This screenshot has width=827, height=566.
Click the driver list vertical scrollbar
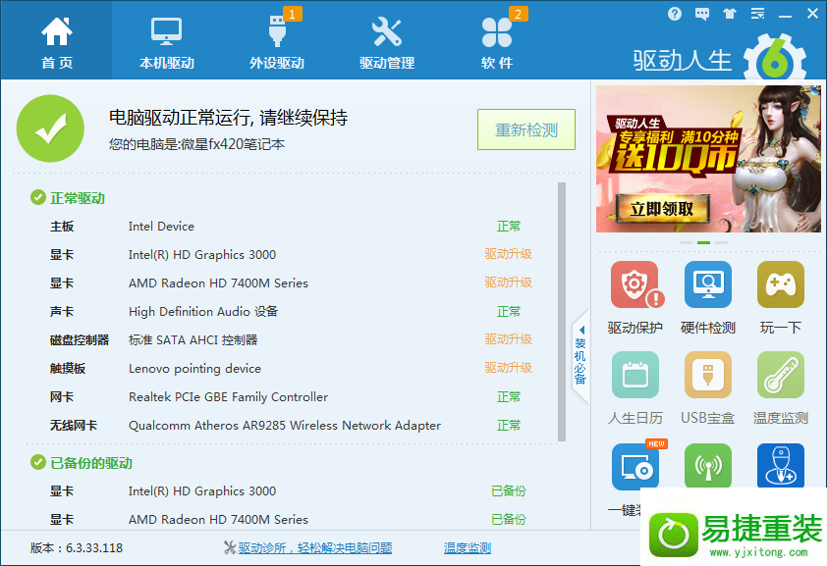(562, 312)
